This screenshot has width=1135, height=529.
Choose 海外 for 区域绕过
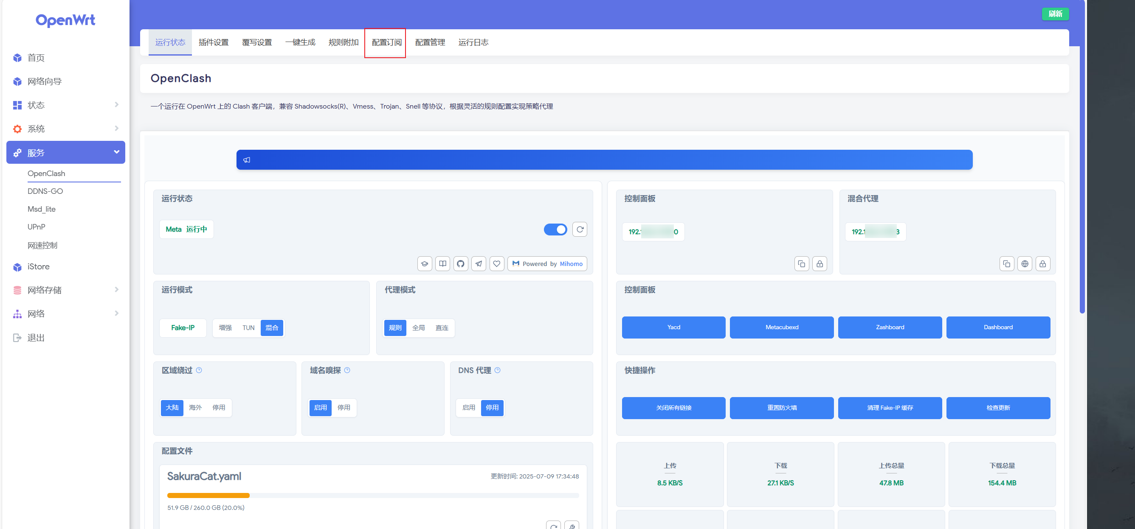coord(195,408)
